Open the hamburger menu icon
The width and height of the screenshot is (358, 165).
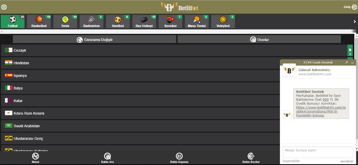pyautogui.click(x=4, y=7)
